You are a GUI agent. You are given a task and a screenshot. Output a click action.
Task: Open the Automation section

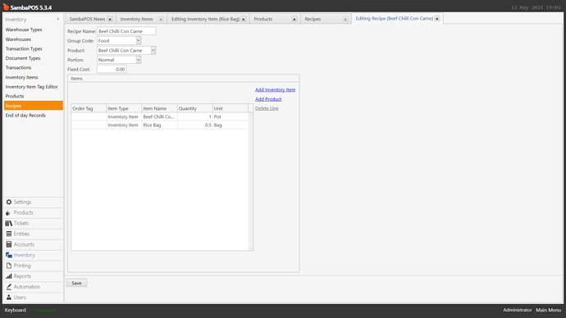(33, 287)
